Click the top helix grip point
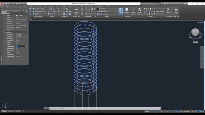Image resolution: width=205 pixels, height=115 pixels. click(86, 26)
